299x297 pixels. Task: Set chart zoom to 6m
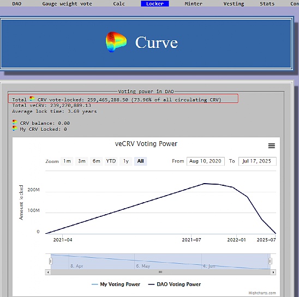point(96,161)
